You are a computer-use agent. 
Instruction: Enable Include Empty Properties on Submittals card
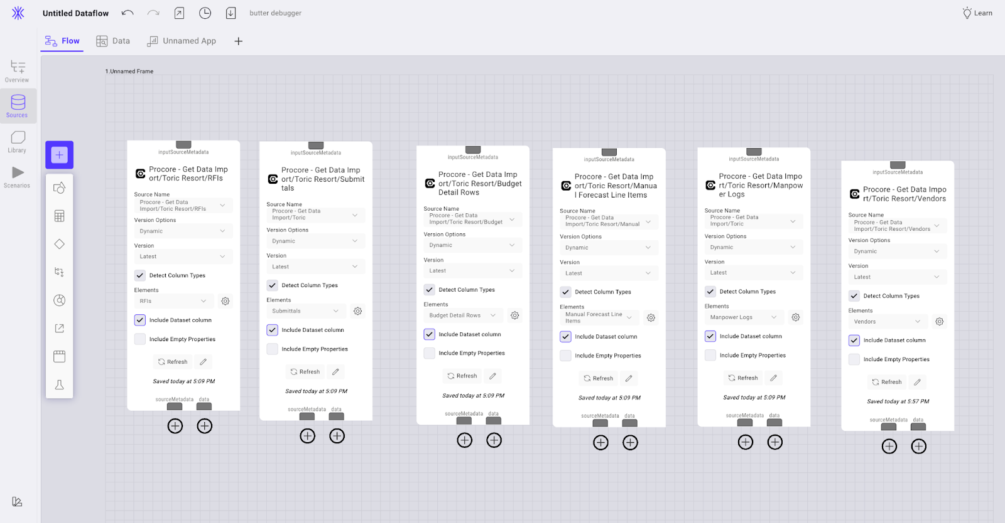(x=273, y=349)
